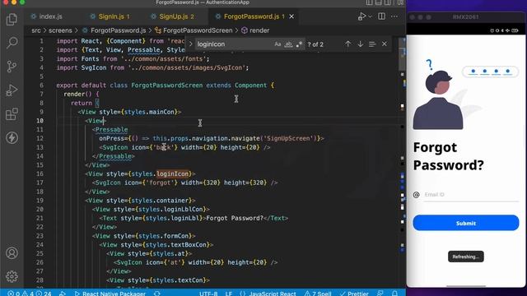Click the errors and warnings status indicator

30,294
